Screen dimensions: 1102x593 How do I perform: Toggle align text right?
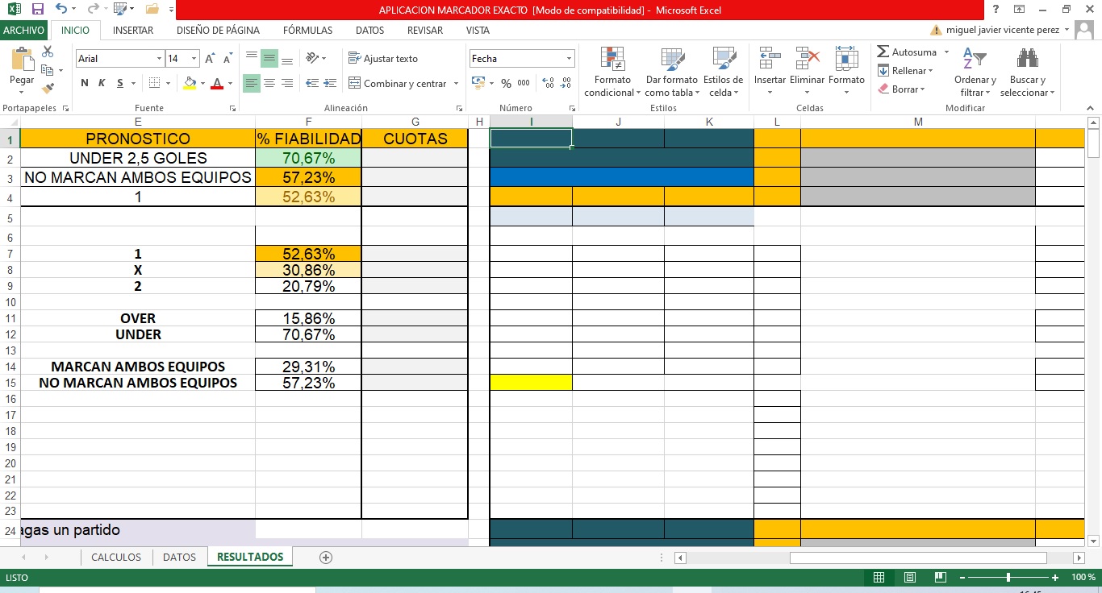(287, 83)
